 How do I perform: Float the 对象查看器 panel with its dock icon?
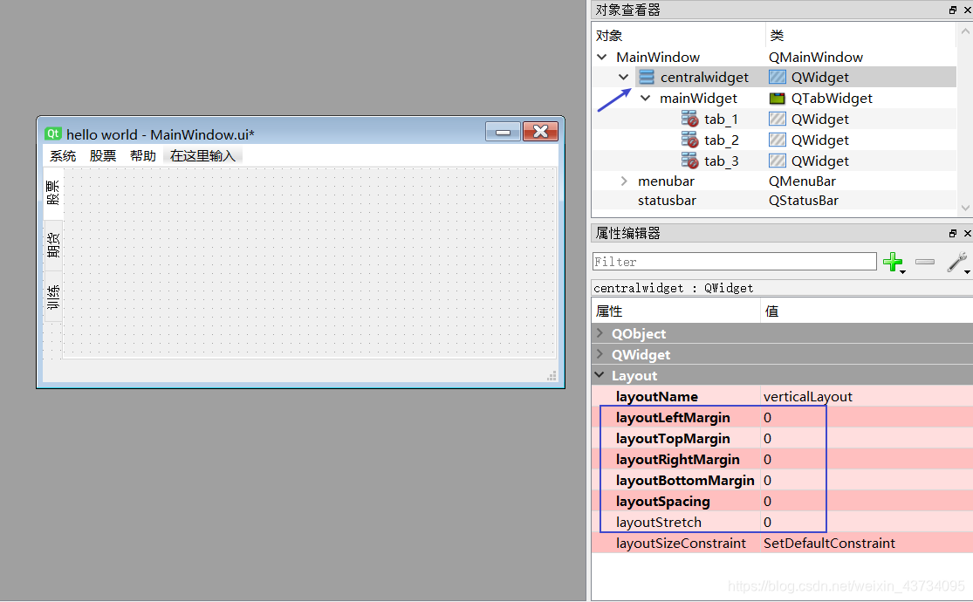953,10
